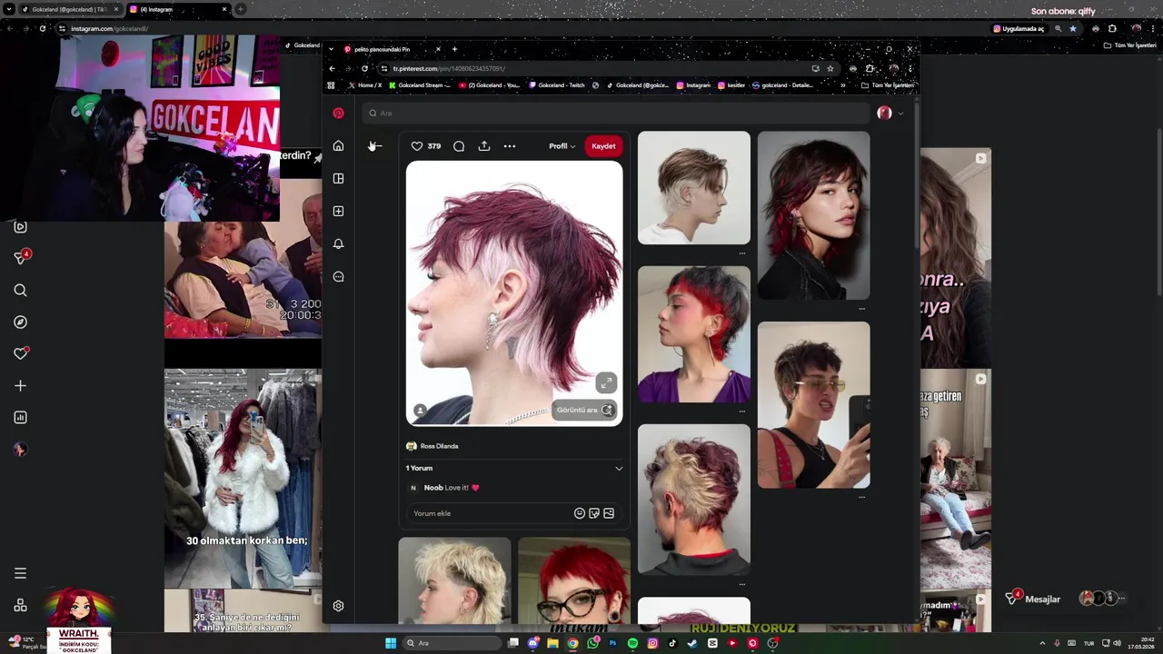Like the pin with the heart icon

(417, 146)
